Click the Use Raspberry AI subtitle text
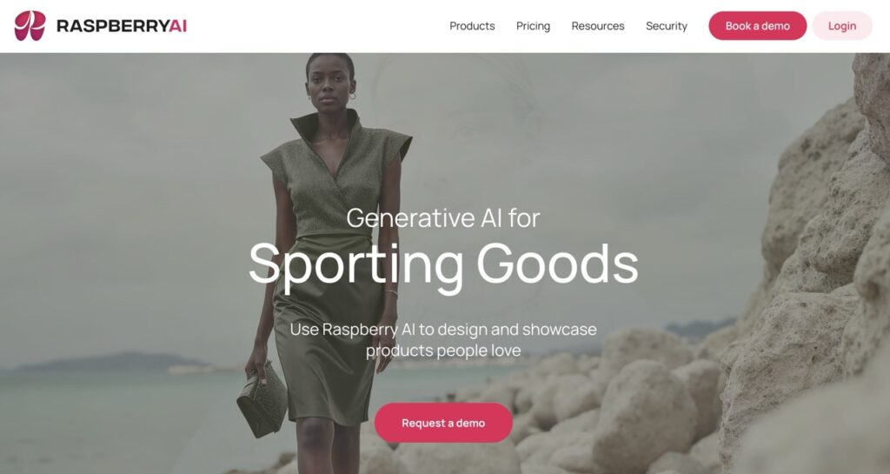This screenshot has width=890, height=474. (x=443, y=339)
